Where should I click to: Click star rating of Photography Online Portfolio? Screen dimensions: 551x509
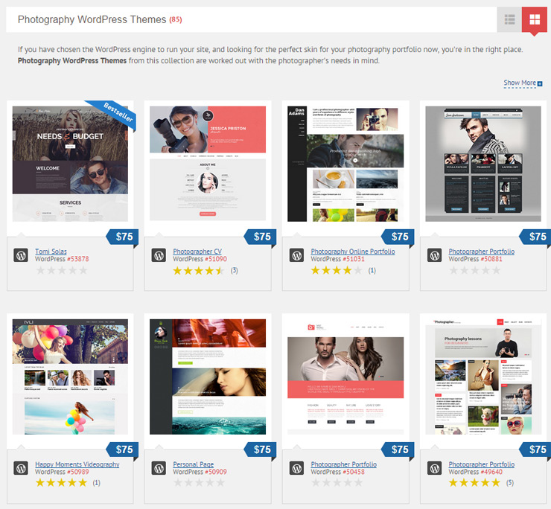[x=337, y=270]
